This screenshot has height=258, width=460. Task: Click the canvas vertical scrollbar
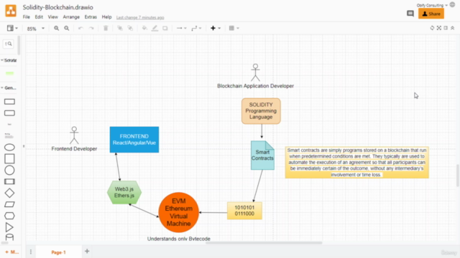458,175
